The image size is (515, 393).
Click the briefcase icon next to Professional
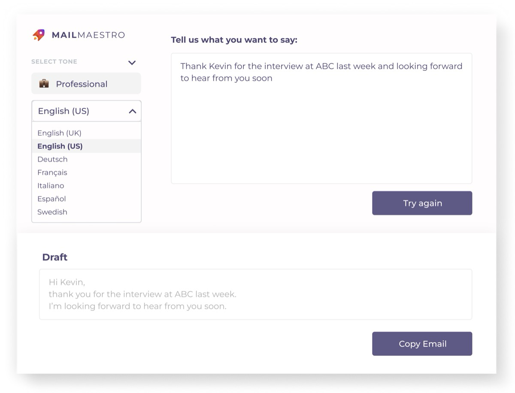point(44,84)
